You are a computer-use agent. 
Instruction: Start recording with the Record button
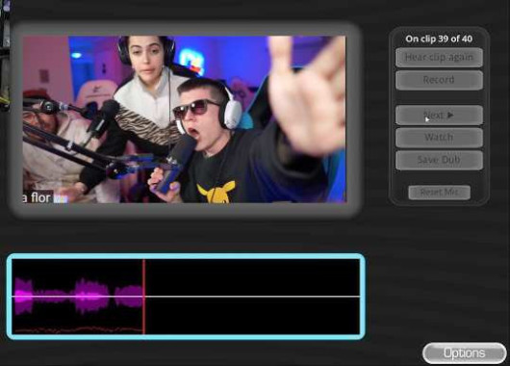pos(439,80)
